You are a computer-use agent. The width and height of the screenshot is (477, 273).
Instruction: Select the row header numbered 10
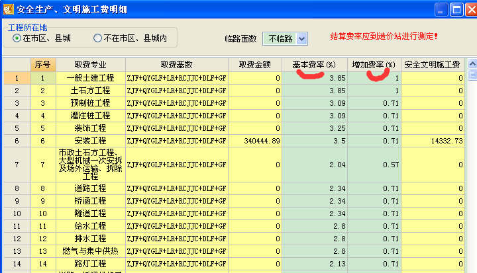coord(15,214)
